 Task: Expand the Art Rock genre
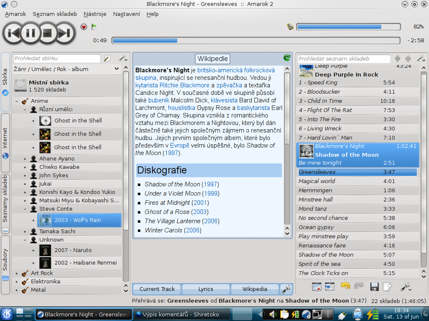tap(16, 273)
